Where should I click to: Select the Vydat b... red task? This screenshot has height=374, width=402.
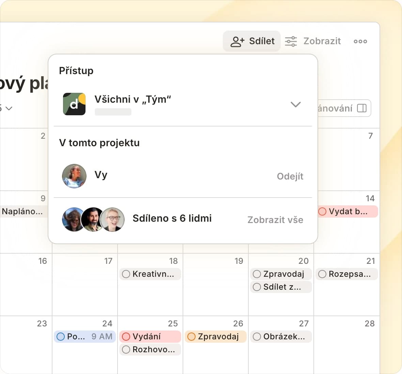coord(348,211)
